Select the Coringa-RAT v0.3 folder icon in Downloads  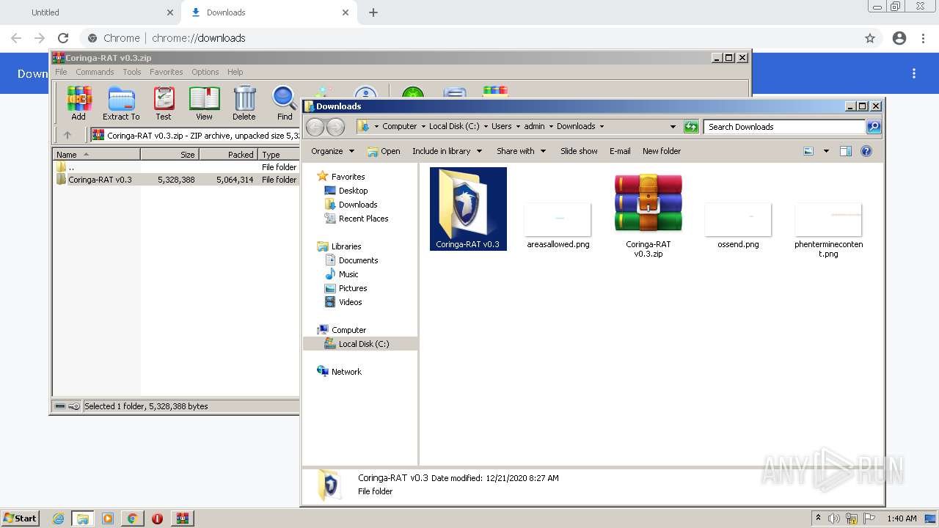(x=468, y=209)
